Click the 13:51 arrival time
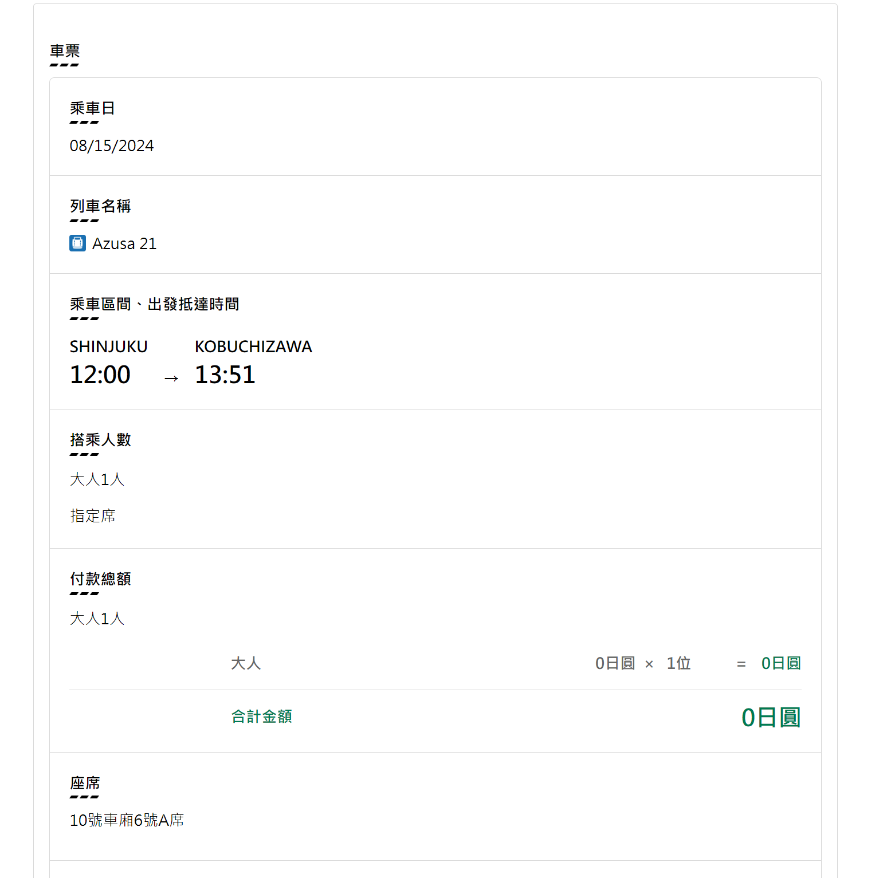The height and width of the screenshot is (878, 883). coord(225,375)
